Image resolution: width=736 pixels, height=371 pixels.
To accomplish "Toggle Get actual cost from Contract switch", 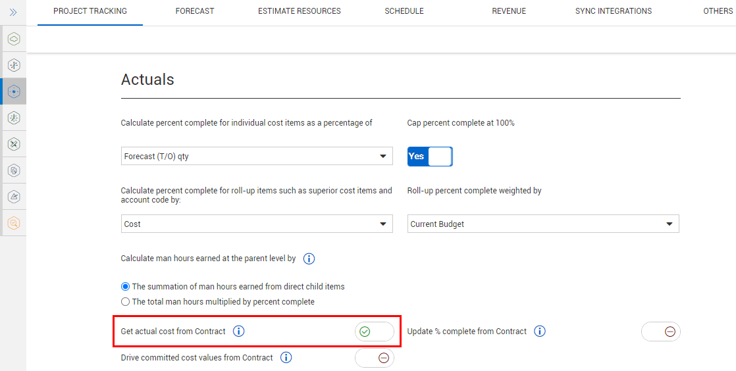I will click(x=374, y=332).
